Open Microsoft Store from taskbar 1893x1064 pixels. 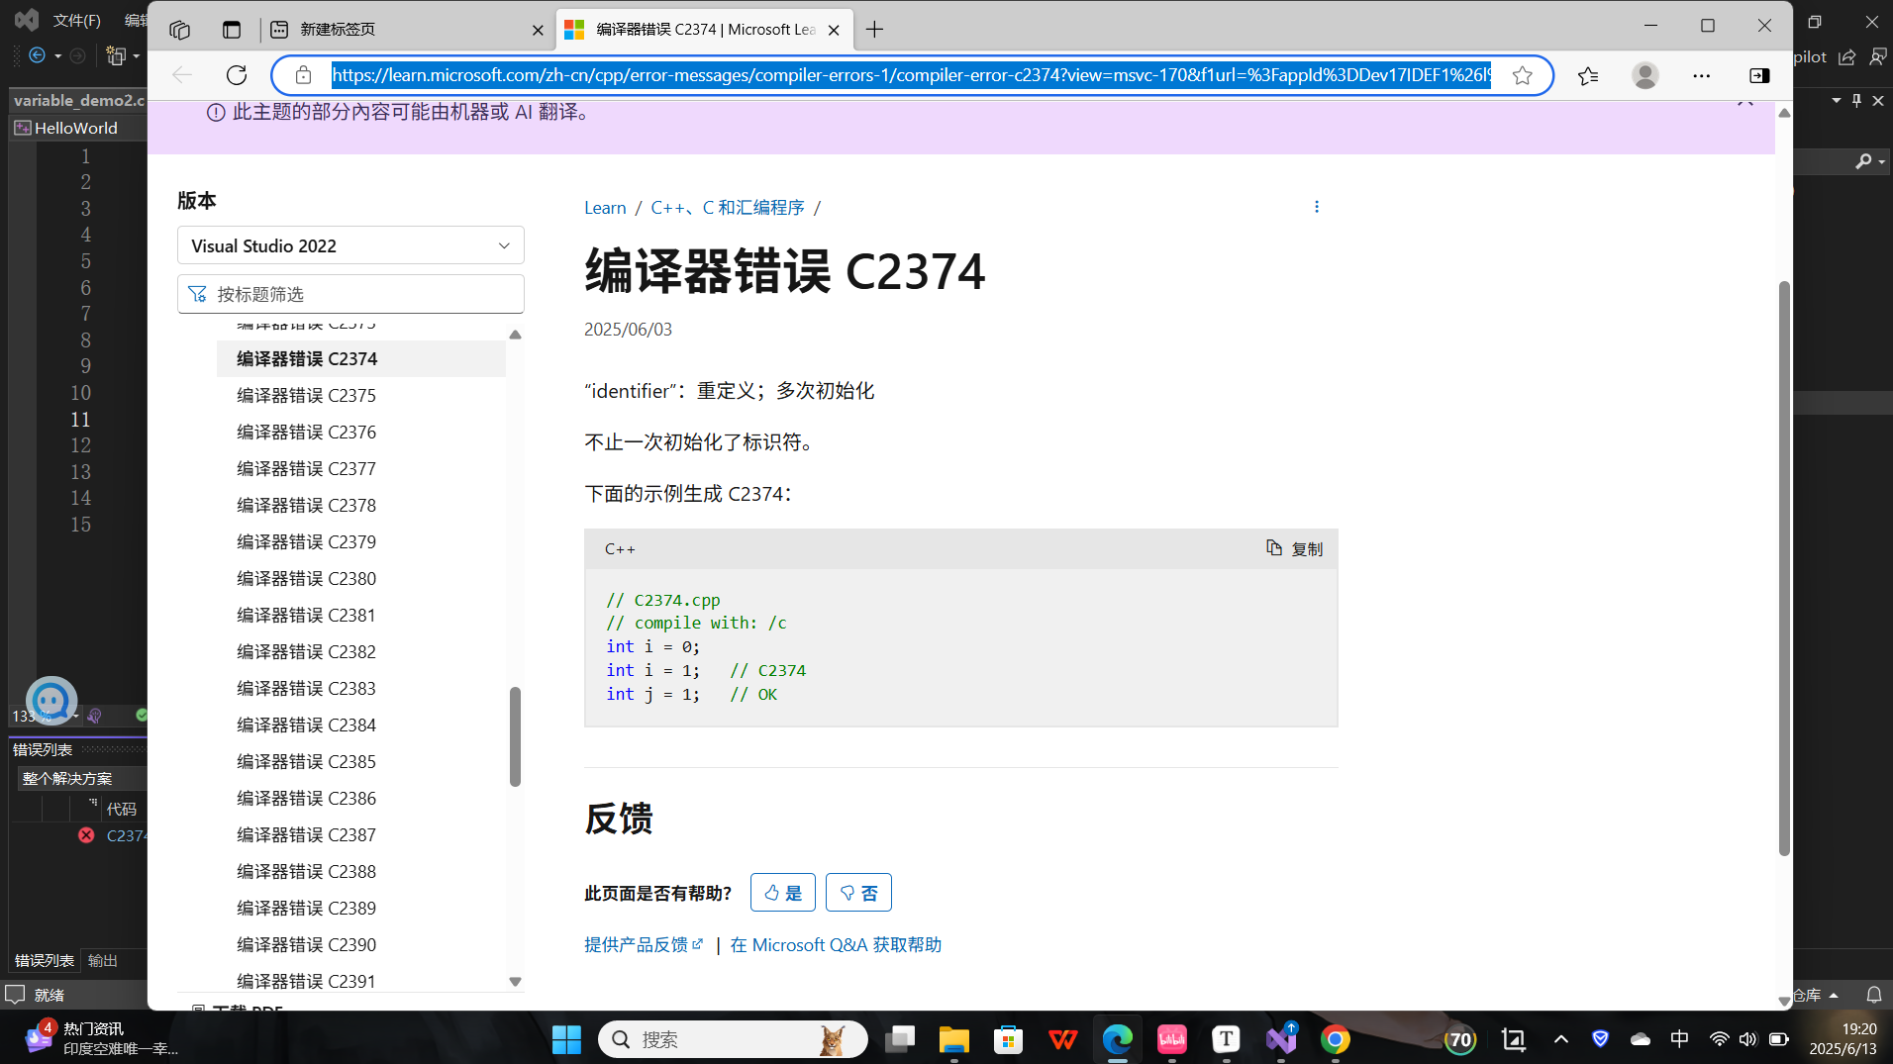(x=1009, y=1039)
